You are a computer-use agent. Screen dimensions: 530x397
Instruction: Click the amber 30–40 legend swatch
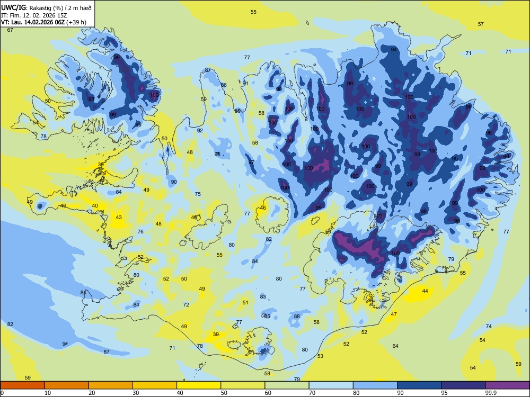(155, 385)
